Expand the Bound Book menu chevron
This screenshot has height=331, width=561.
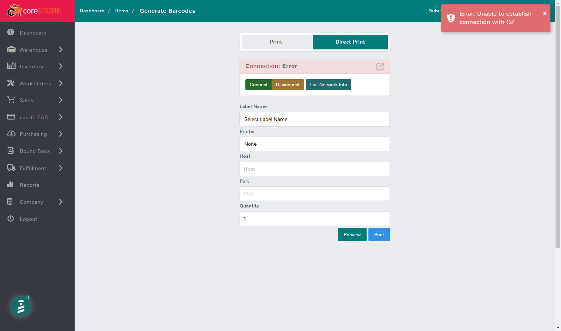[x=61, y=151]
